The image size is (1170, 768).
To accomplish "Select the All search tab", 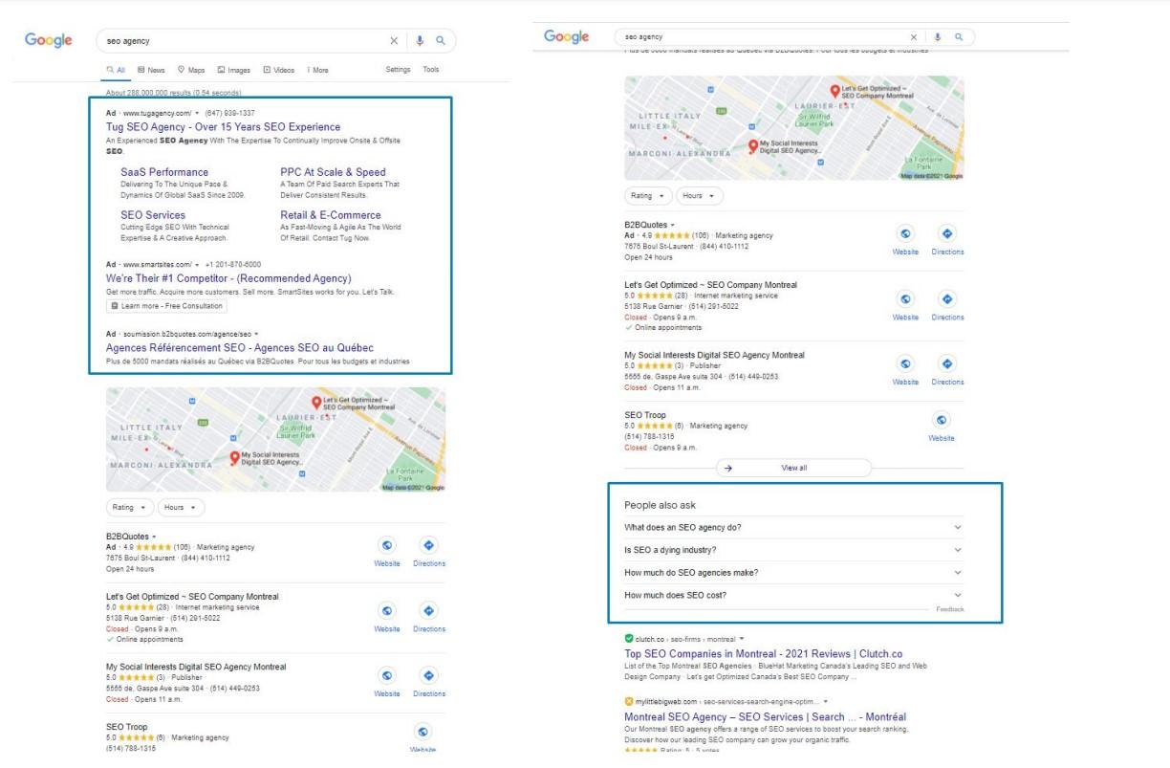I will (116, 70).
